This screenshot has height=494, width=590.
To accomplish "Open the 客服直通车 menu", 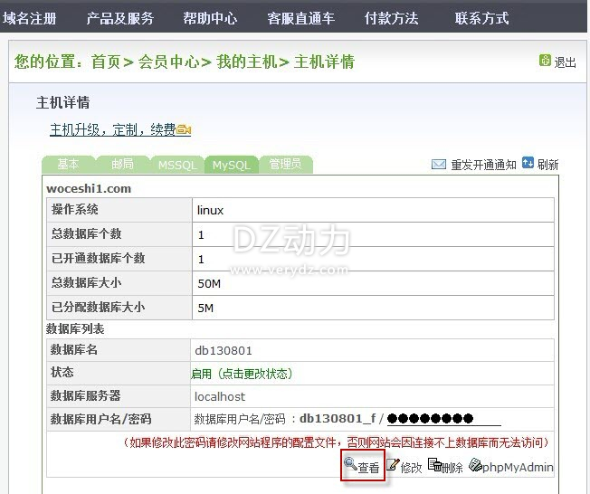I will click(x=300, y=18).
